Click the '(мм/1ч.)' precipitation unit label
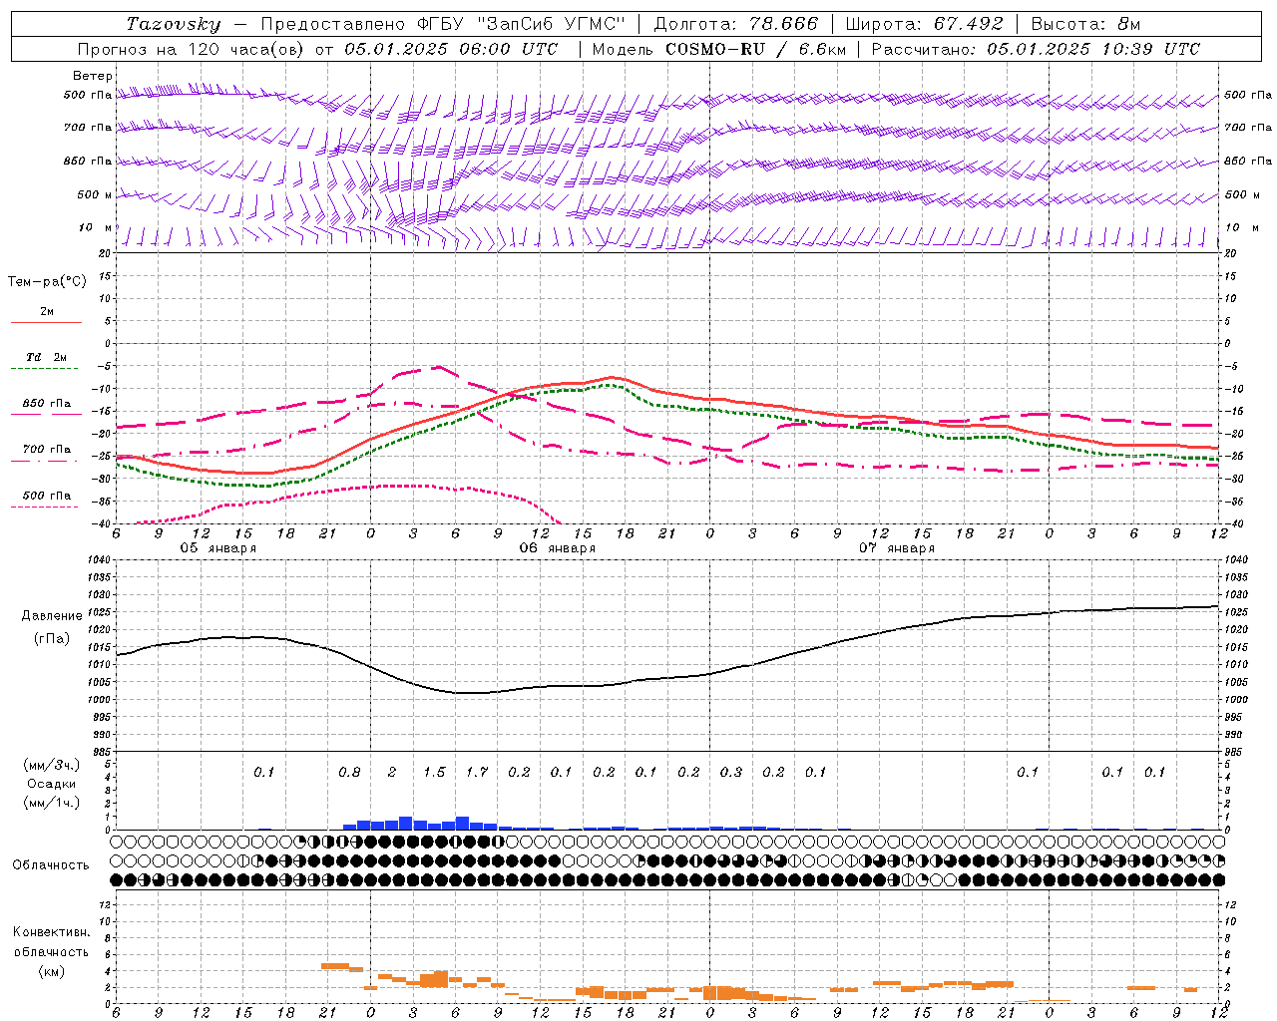Viewport: 1277px width, 1021px height. tap(51, 803)
